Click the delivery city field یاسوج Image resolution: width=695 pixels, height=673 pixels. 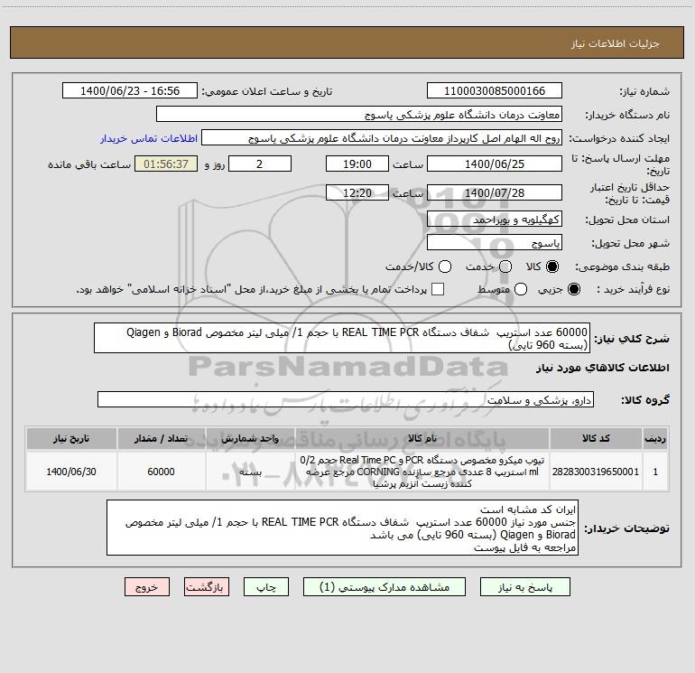click(x=495, y=242)
